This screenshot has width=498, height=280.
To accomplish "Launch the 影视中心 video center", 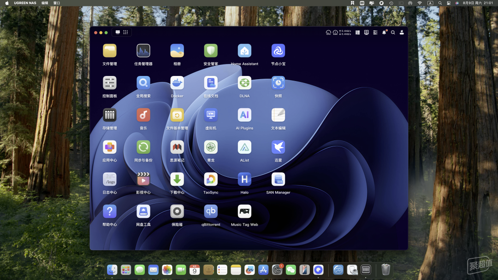I will pyautogui.click(x=143, y=180).
